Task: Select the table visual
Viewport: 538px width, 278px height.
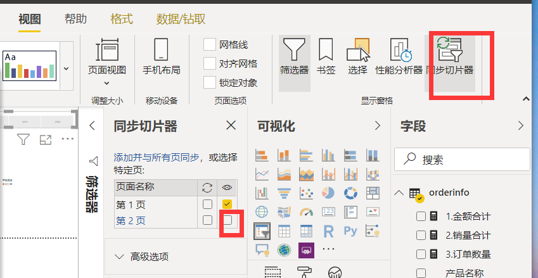Action: click(x=284, y=231)
